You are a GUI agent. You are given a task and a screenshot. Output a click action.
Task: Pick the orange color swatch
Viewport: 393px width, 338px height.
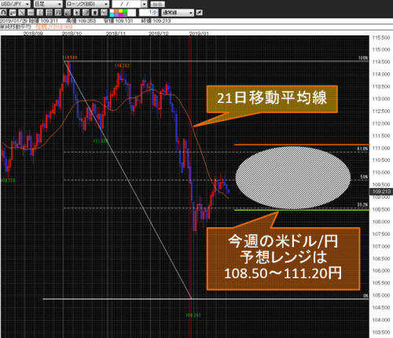click(x=116, y=11)
